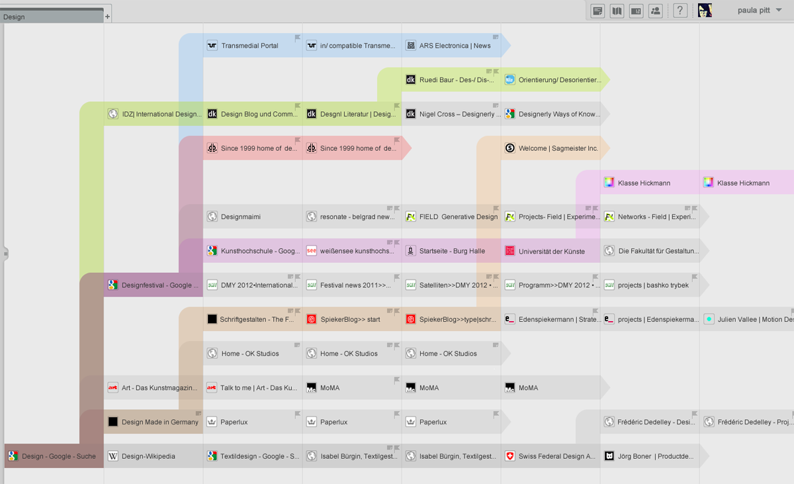Viewport: 794px width, 484px height.
Task: Open projects | bashko trybek node
Action: [x=650, y=285]
